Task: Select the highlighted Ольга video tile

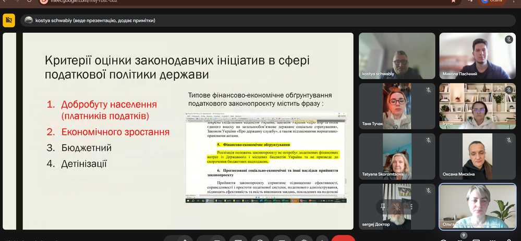Action: [x=477, y=206]
